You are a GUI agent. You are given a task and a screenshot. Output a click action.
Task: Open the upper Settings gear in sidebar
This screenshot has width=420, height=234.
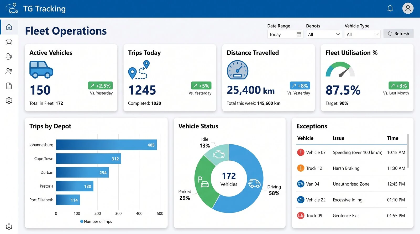9,101
